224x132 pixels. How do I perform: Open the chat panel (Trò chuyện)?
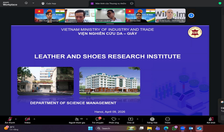98,119
